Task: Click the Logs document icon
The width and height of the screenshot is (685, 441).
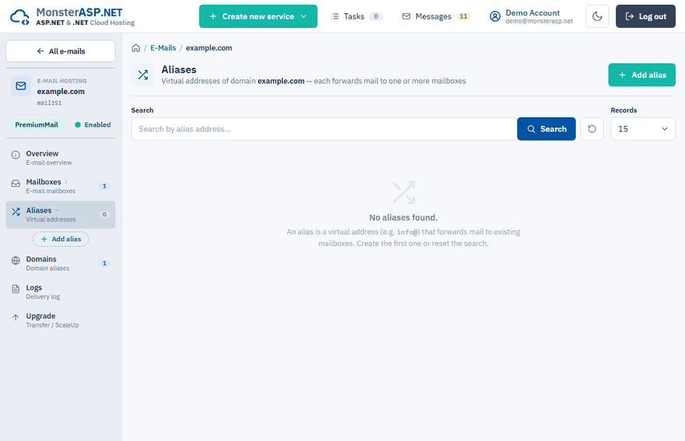Action: pyautogui.click(x=16, y=289)
